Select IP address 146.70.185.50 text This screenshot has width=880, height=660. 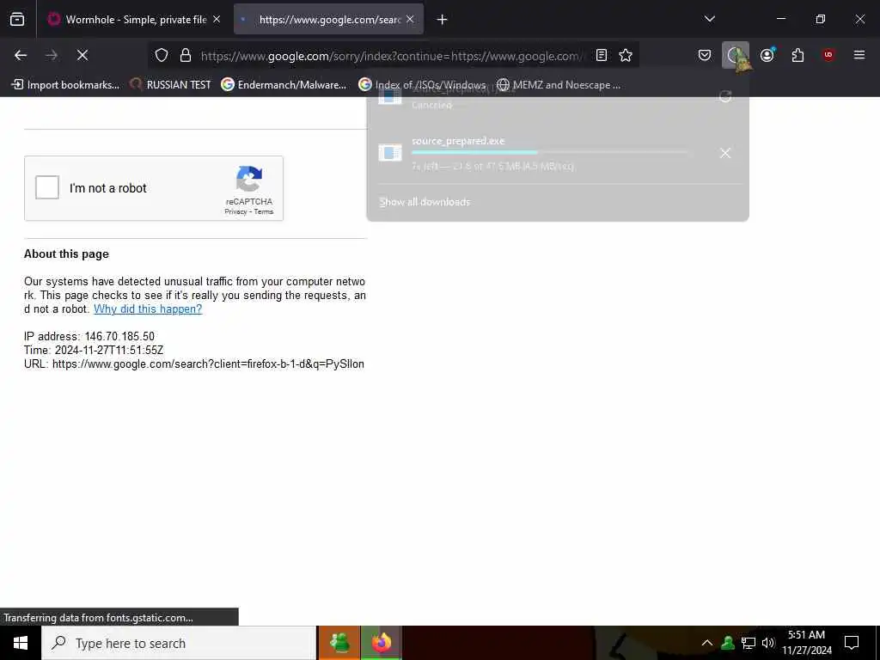[x=89, y=336]
